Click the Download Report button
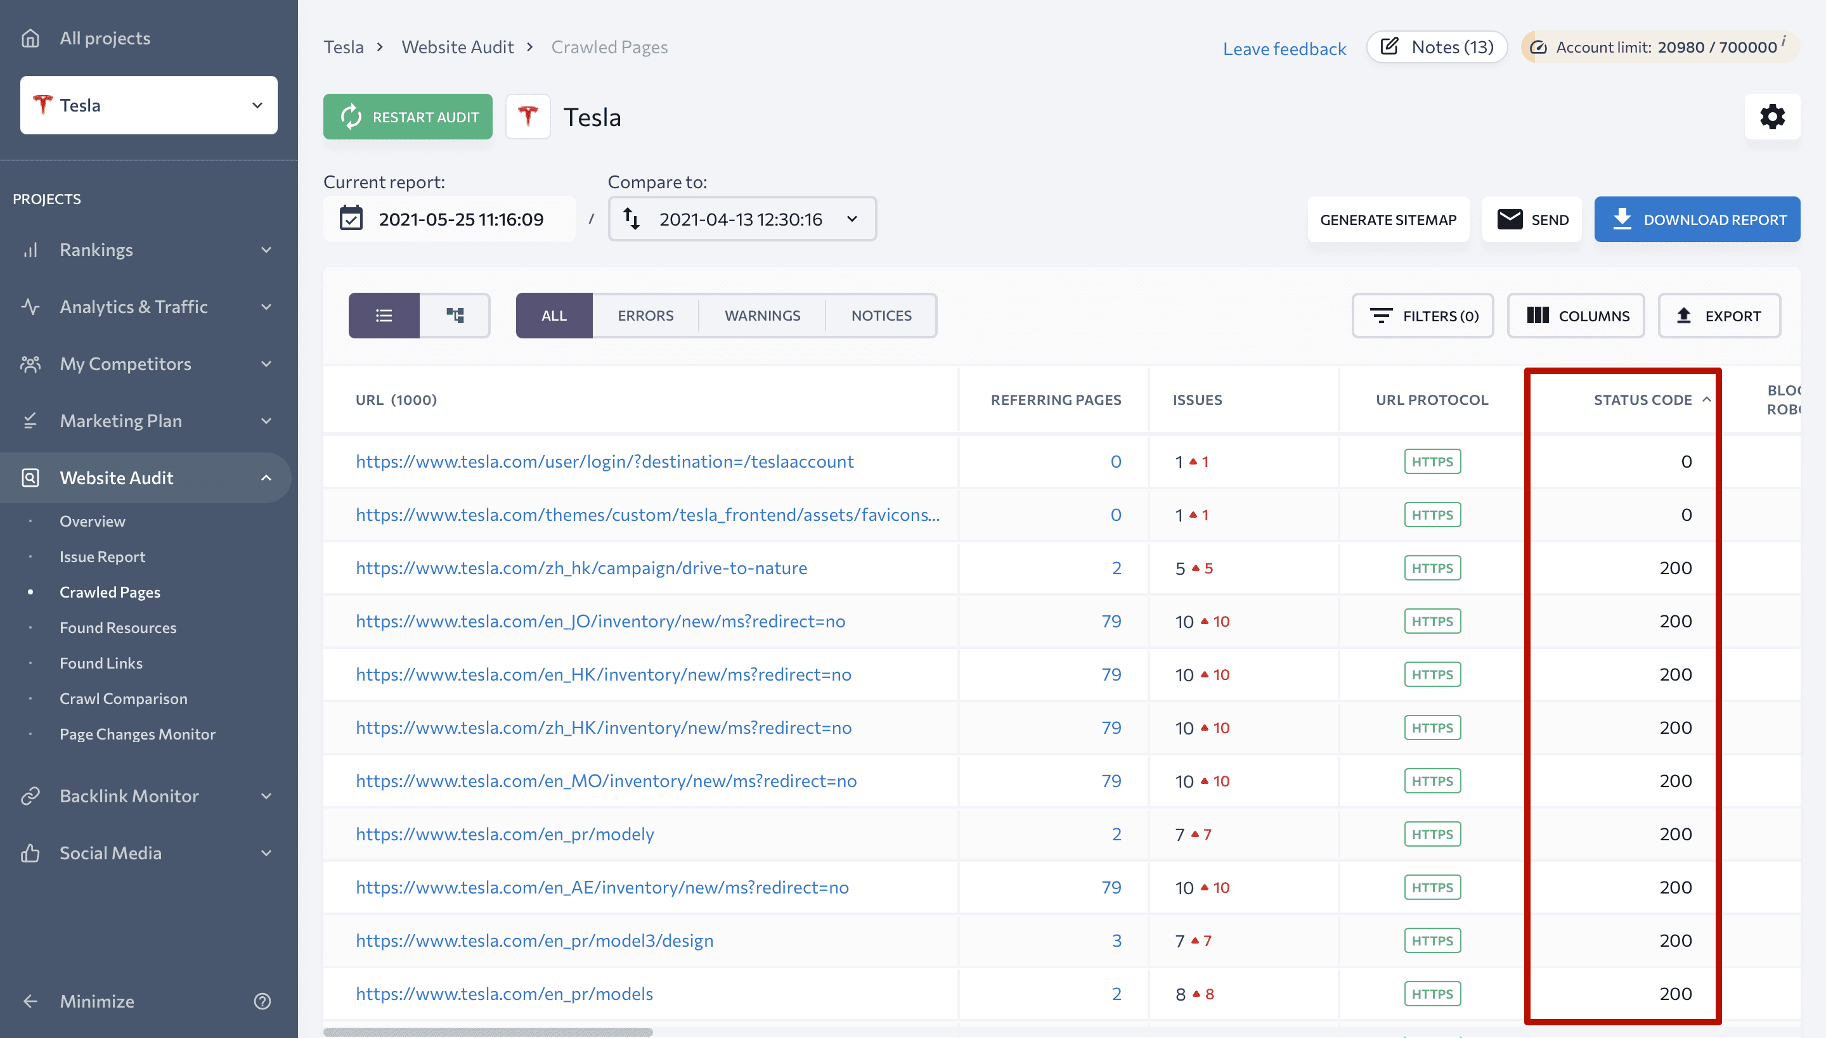The width and height of the screenshot is (1826, 1038). (1698, 219)
